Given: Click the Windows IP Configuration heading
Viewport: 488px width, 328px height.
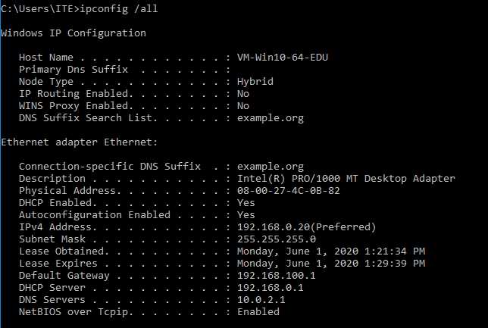Looking at the screenshot, I should 74,33.
